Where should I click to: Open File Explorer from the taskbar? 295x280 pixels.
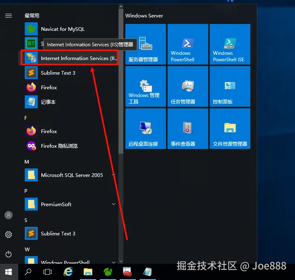(88, 272)
